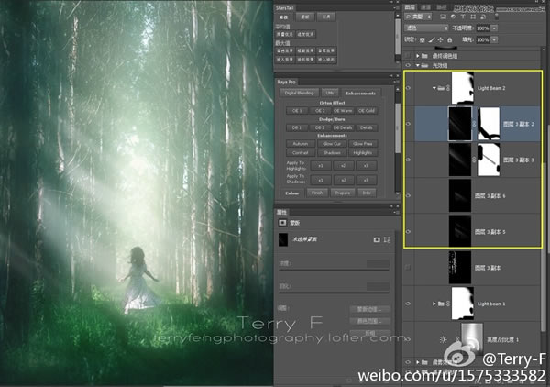Viewport: 550px width, 387px height.
Task: Switch to LMs tab in Raya Pro
Action: pos(330,93)
